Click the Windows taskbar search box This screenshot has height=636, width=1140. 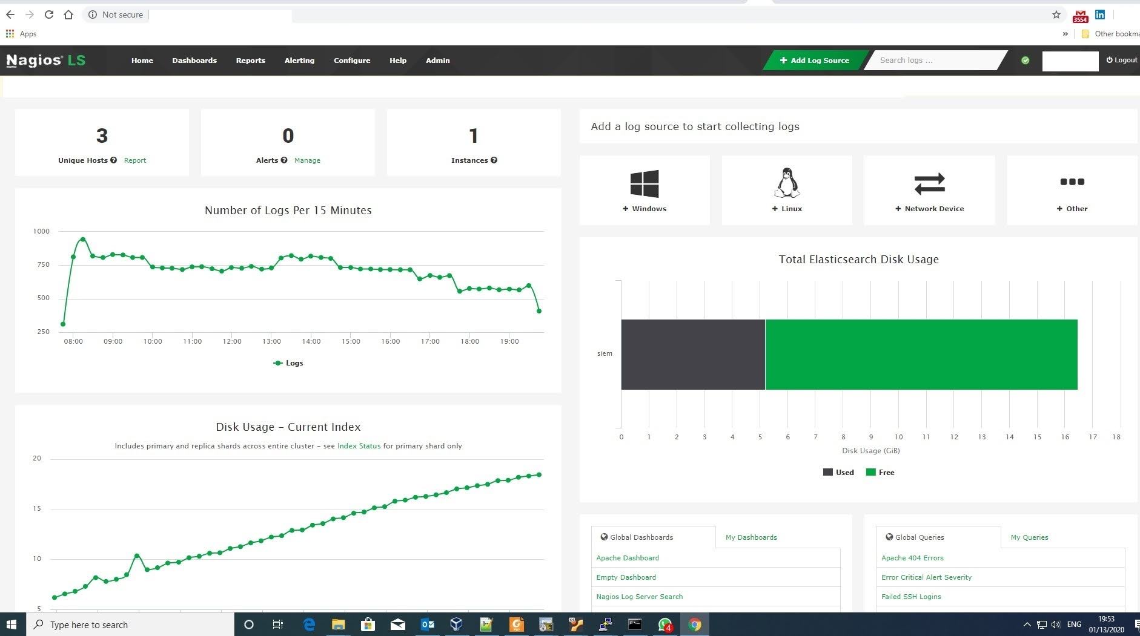click(x=130, y=625)
